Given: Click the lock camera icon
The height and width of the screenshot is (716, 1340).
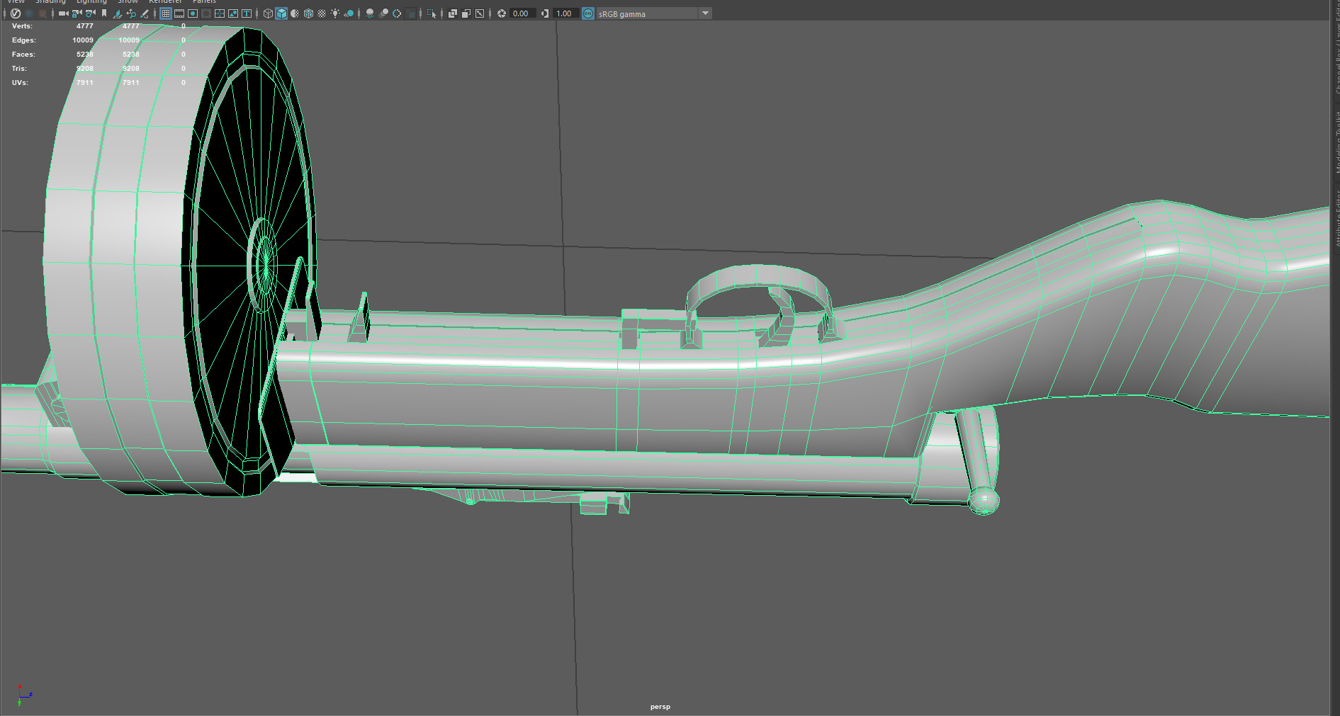Looking at the screenshot, I should [x=77, y=13].
